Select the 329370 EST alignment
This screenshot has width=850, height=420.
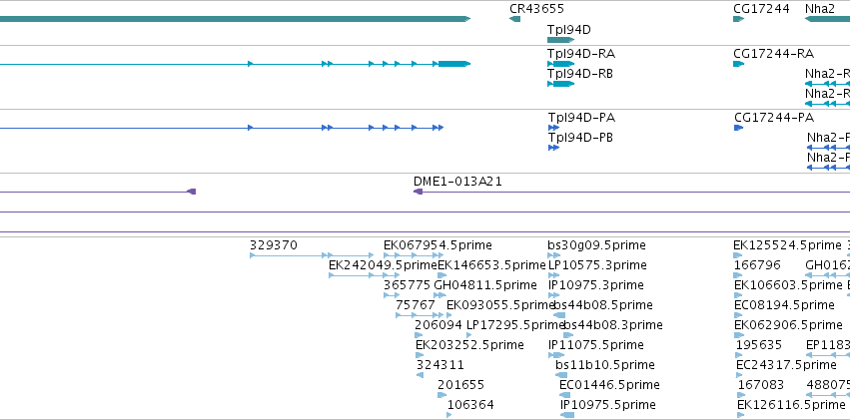[x=312, y=255]
